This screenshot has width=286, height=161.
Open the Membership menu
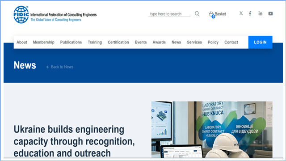point(44,42)
